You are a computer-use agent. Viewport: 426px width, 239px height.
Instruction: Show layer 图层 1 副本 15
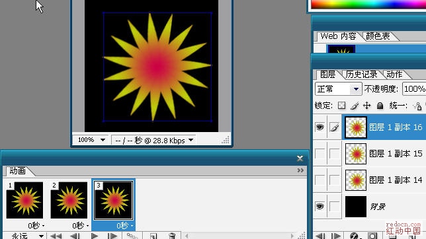pyautogui.click(x=319, y=154)
